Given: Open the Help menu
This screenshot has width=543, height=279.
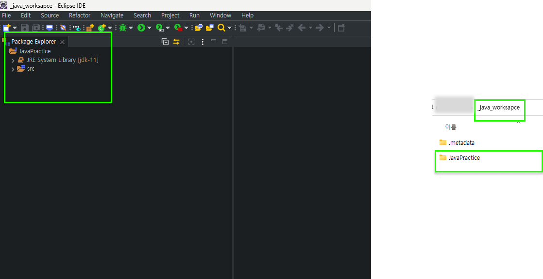Looking at the screenshot, I should pos(247,15).
